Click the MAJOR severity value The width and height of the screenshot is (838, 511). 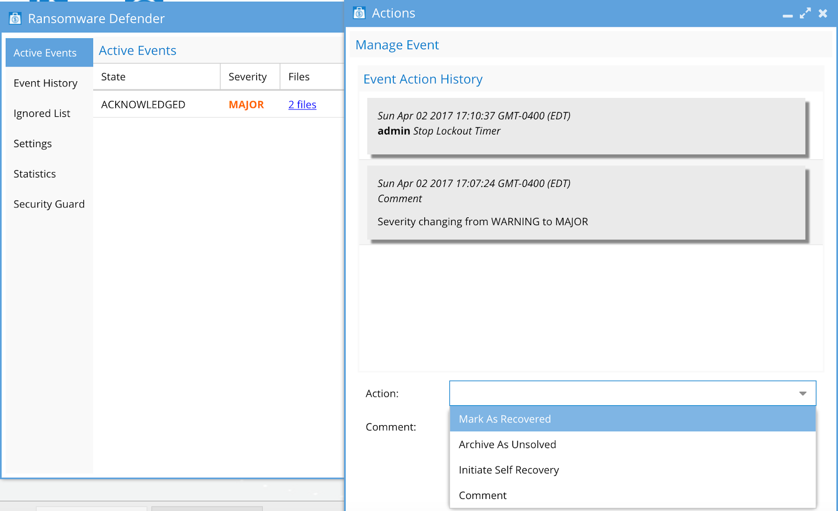click(246, 105)
